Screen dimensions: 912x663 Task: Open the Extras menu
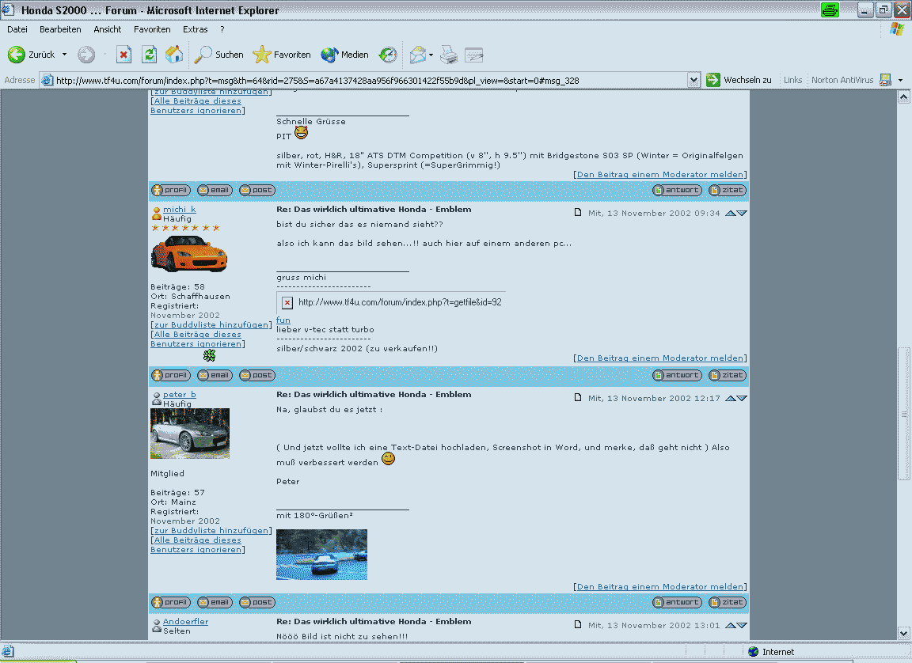(195, 29)
